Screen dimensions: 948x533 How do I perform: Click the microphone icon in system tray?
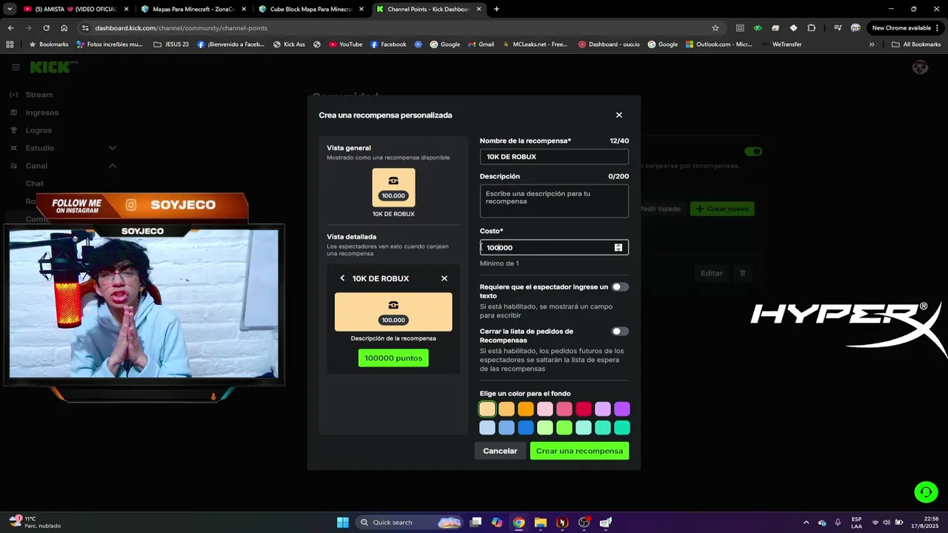point(838,523)
